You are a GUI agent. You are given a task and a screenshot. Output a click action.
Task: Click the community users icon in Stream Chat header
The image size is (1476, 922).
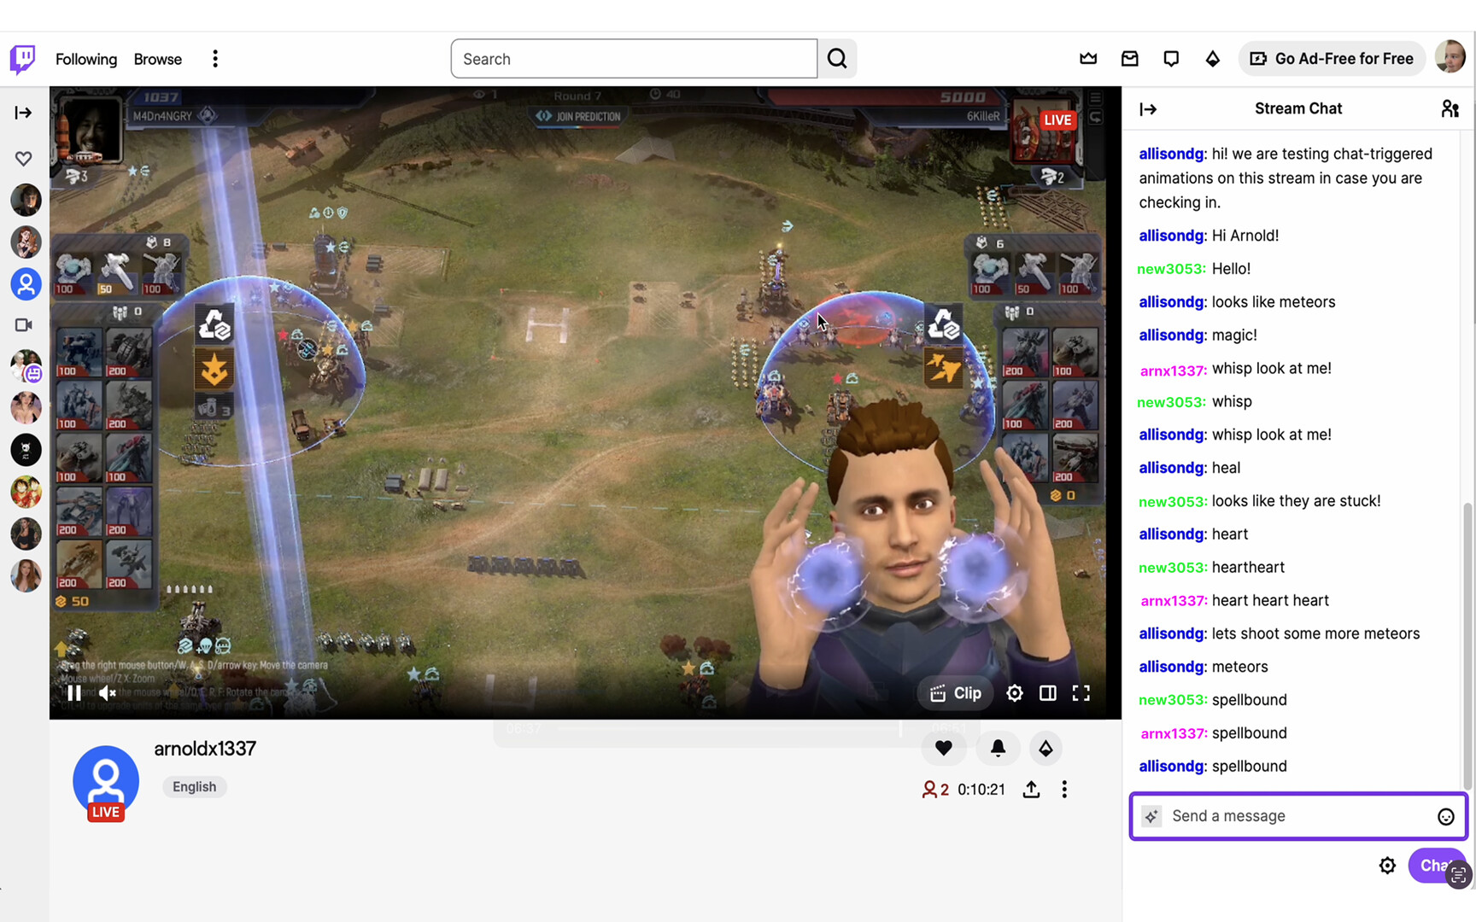1450,108
